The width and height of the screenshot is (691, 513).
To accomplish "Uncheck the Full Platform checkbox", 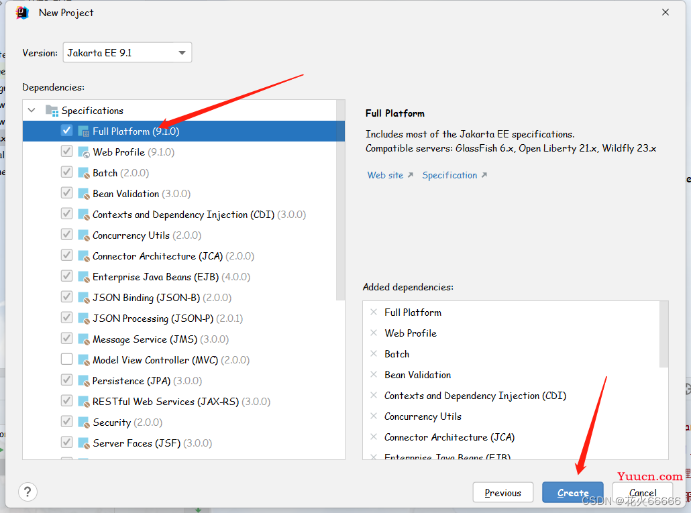I will pyautogui.click(x=66, y=131).
